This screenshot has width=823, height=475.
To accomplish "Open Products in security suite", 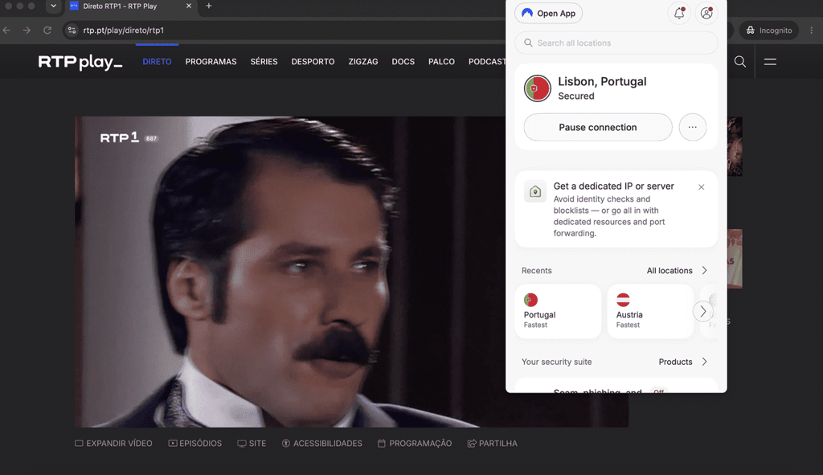I will (683, 362).
